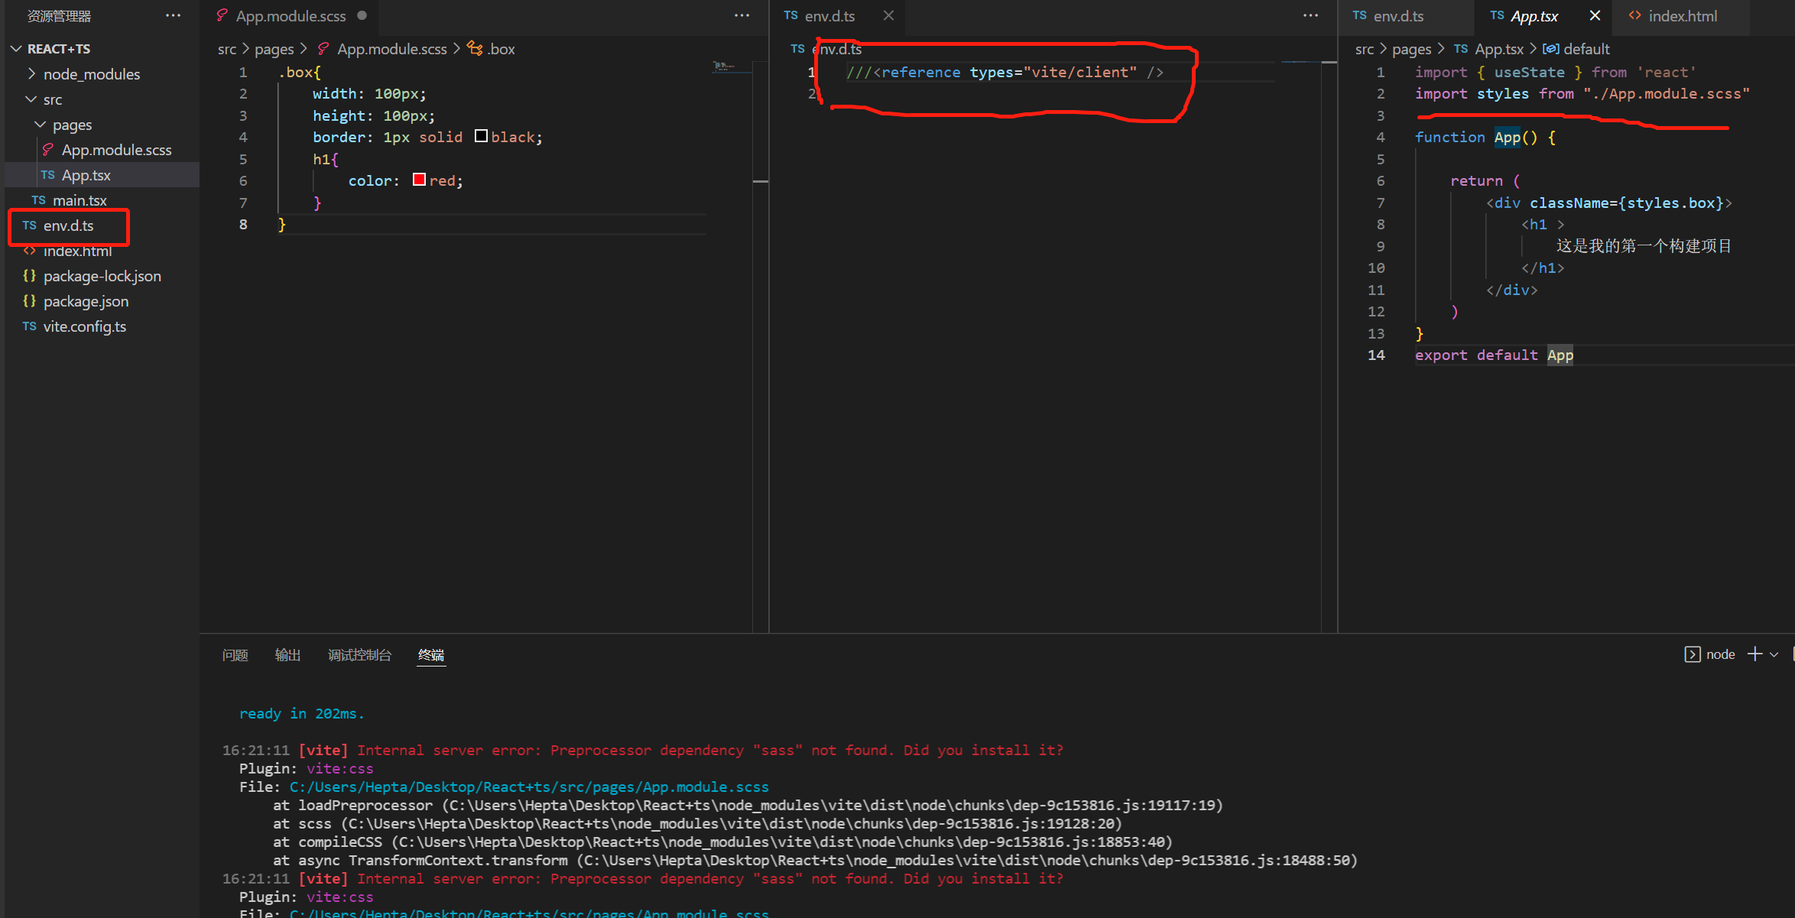Click the .box symbol icon in breadcrumb
The image size is (1795, 918).
coord(475,48)
